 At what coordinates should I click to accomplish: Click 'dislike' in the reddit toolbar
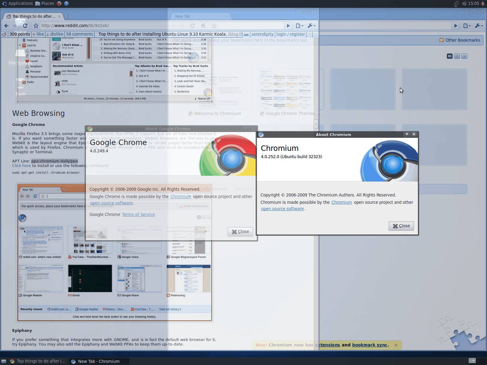[x=55, y=34]
